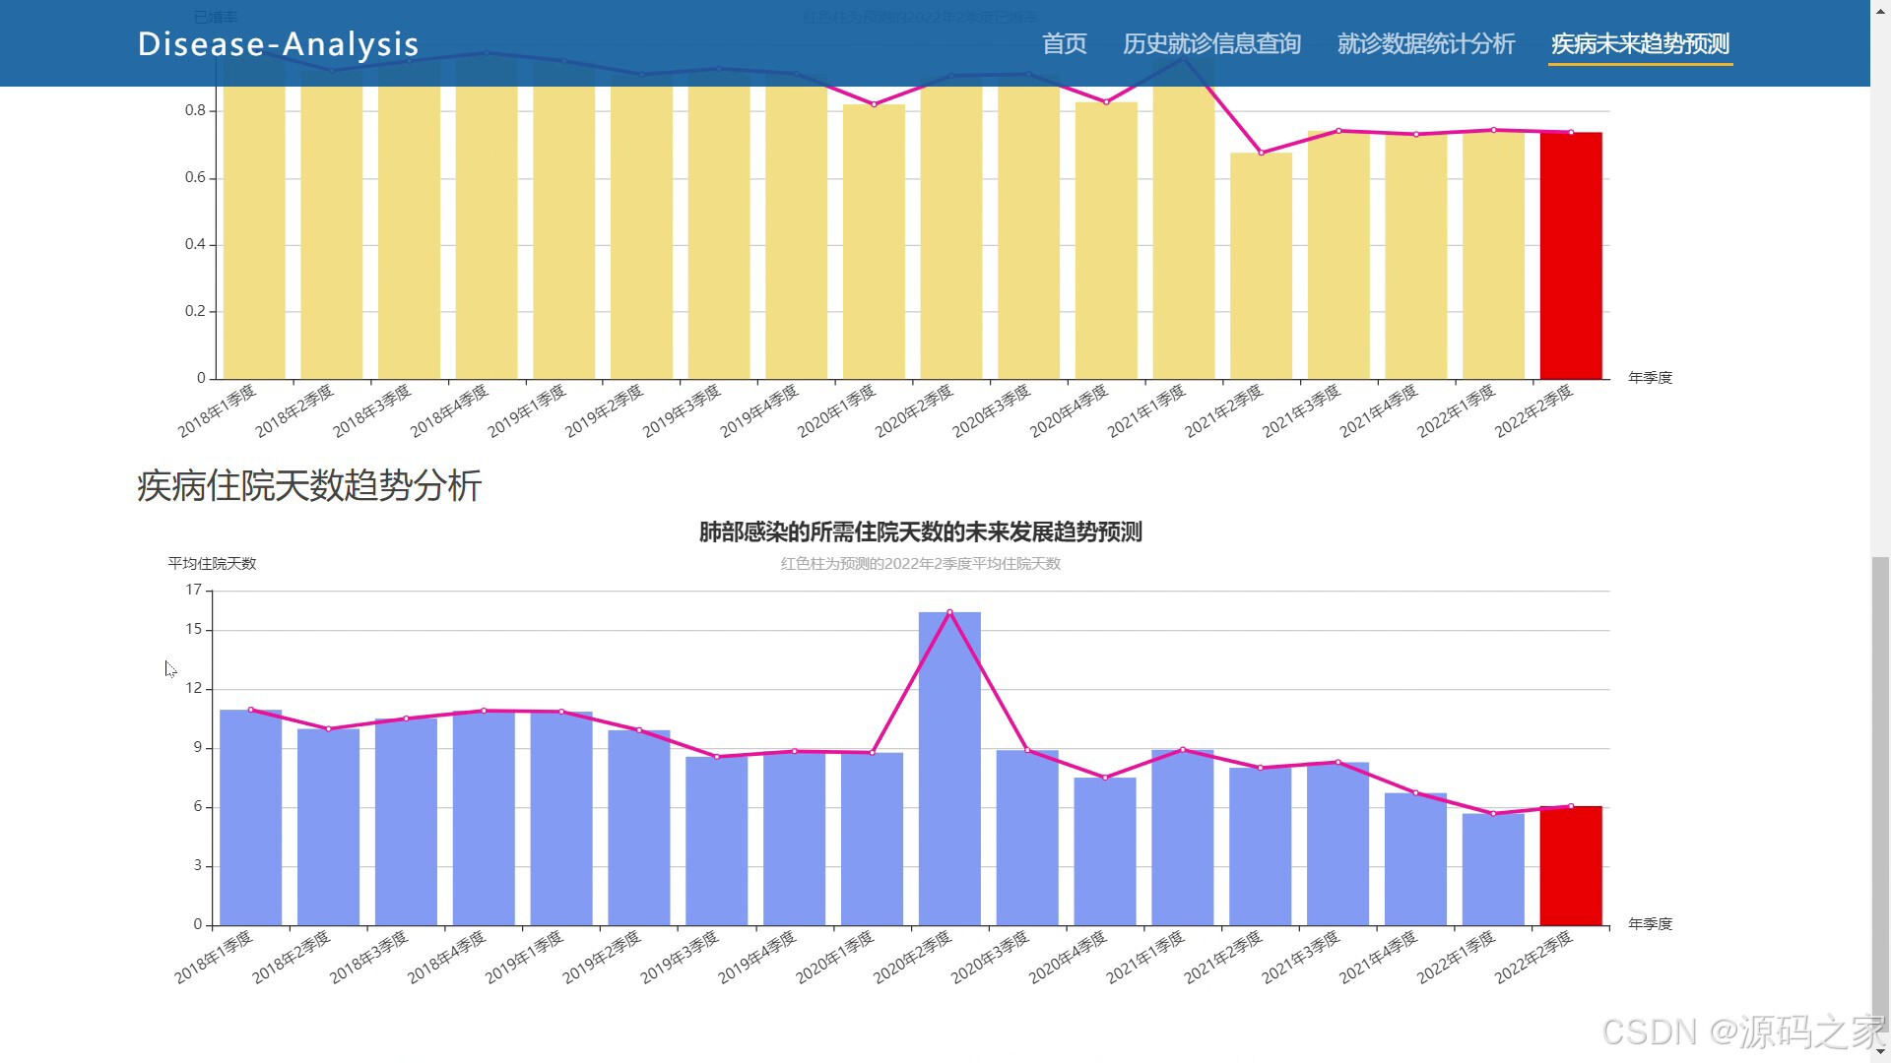
Task: Click the 疾病住院天数趋势分析 heading
Action: (309, 486)
